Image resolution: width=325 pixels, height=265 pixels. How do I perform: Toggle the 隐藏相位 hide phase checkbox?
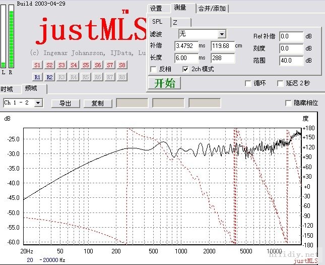pyautogui.click(x=288, y=103)
